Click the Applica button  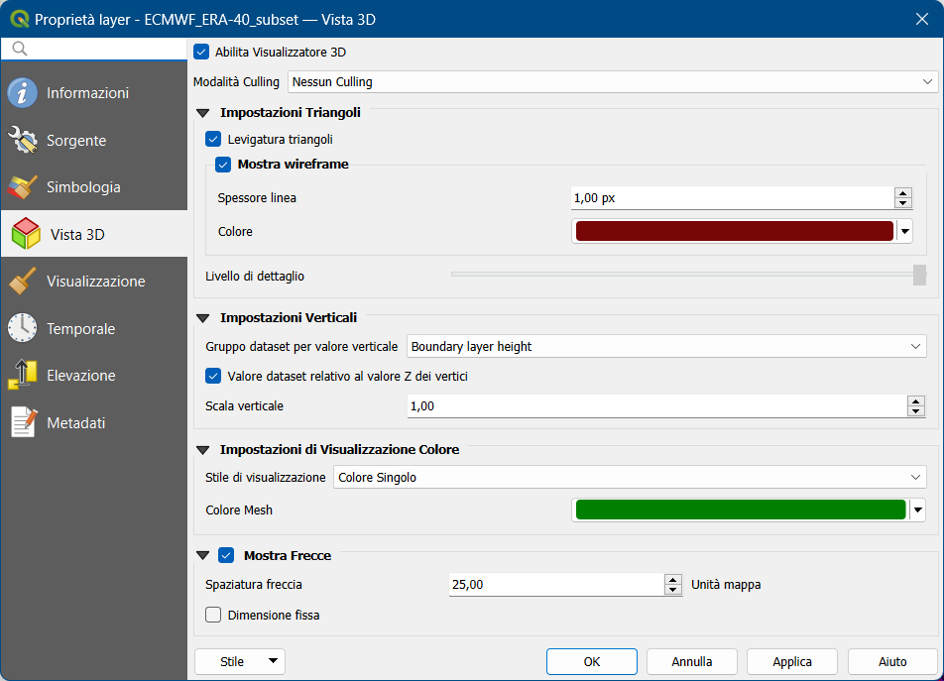[x=792, y=661]
